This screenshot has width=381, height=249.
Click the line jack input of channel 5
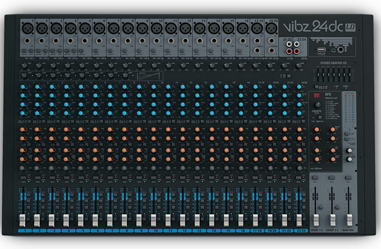85,41
